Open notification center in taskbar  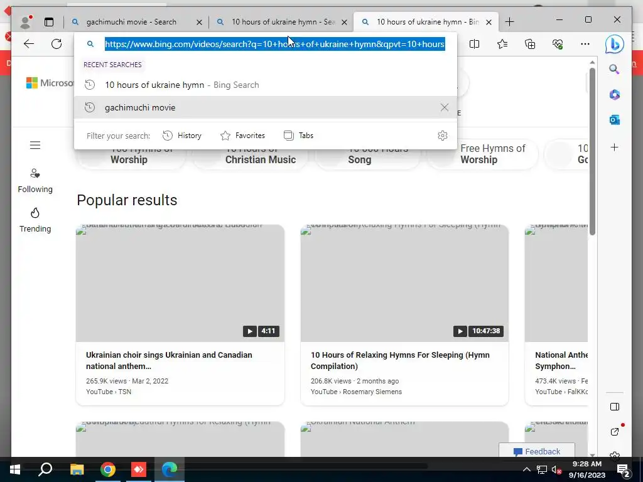coord(624,471)
